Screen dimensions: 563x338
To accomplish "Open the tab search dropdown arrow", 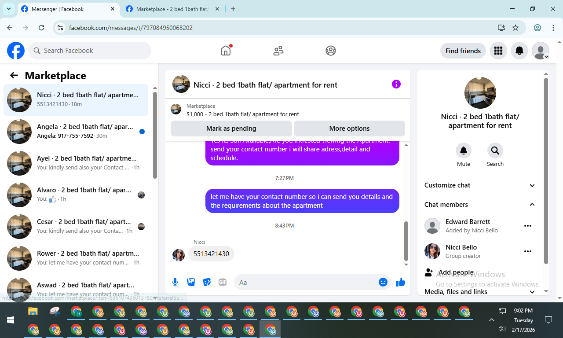I will pos(8,9).
